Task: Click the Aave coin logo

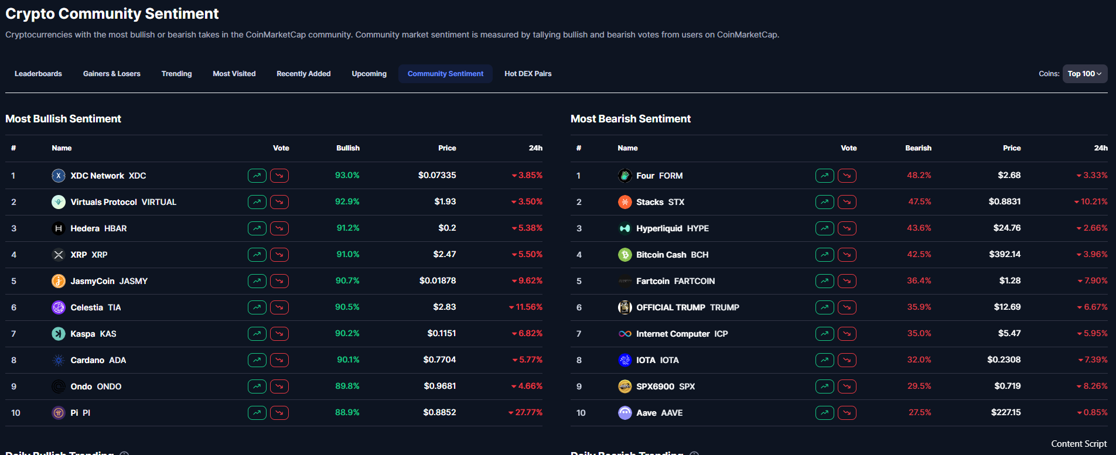Action: pos(625,413)
